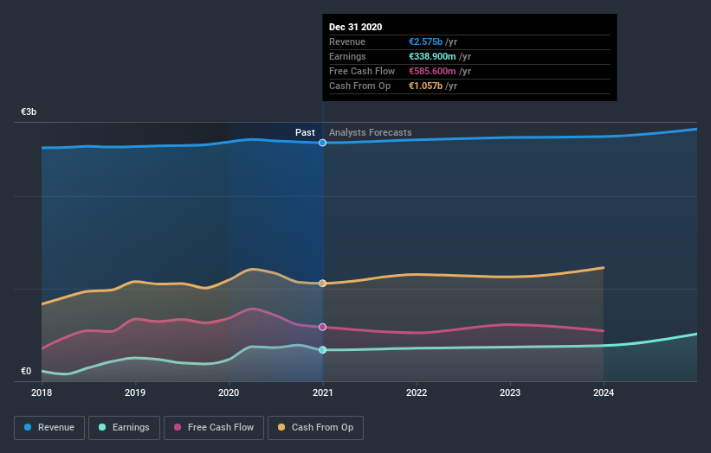Click the blue Revenue marker at 2021
The width and height of the screenshot is (711, 453).
pyautogui.click(x=322, y=143)
